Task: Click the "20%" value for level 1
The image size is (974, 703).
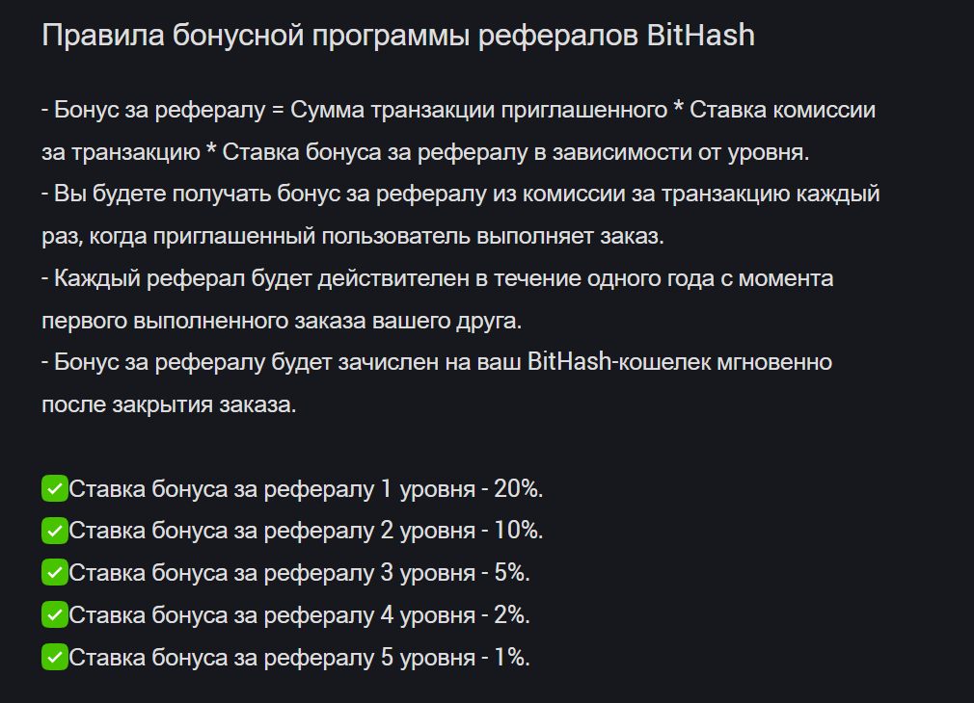Action: pyautogui.click(x=519, y=489)
